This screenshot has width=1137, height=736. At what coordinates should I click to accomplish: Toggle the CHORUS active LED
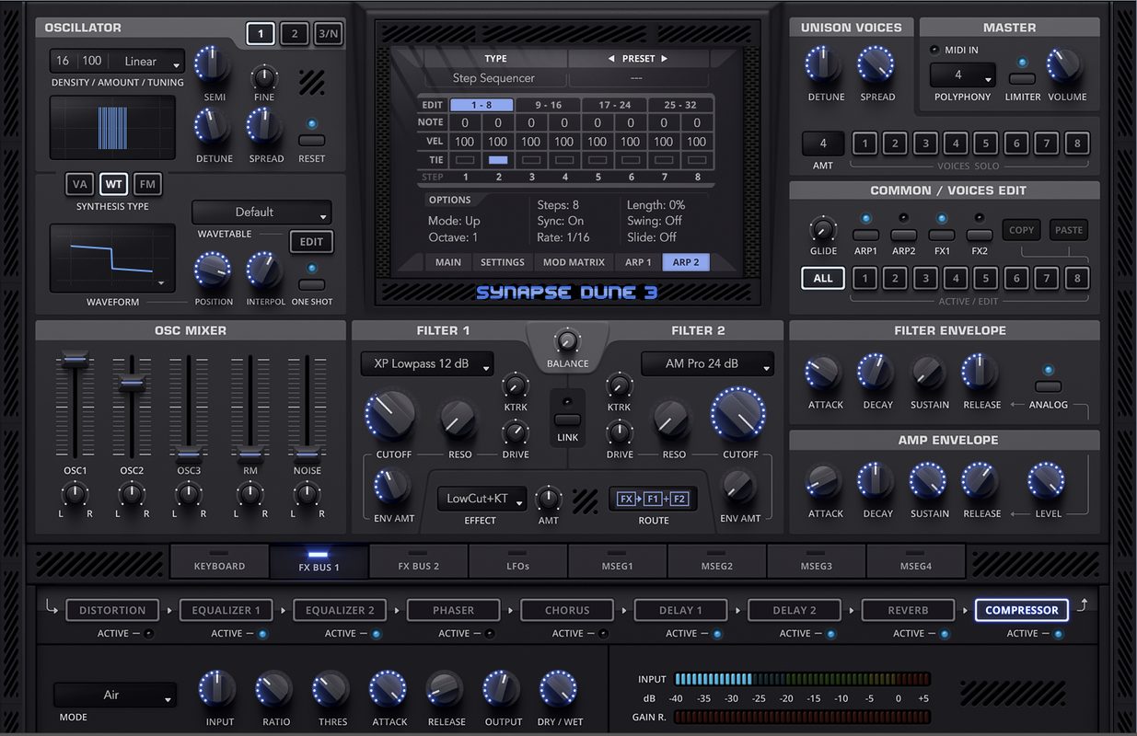point(603,634)
